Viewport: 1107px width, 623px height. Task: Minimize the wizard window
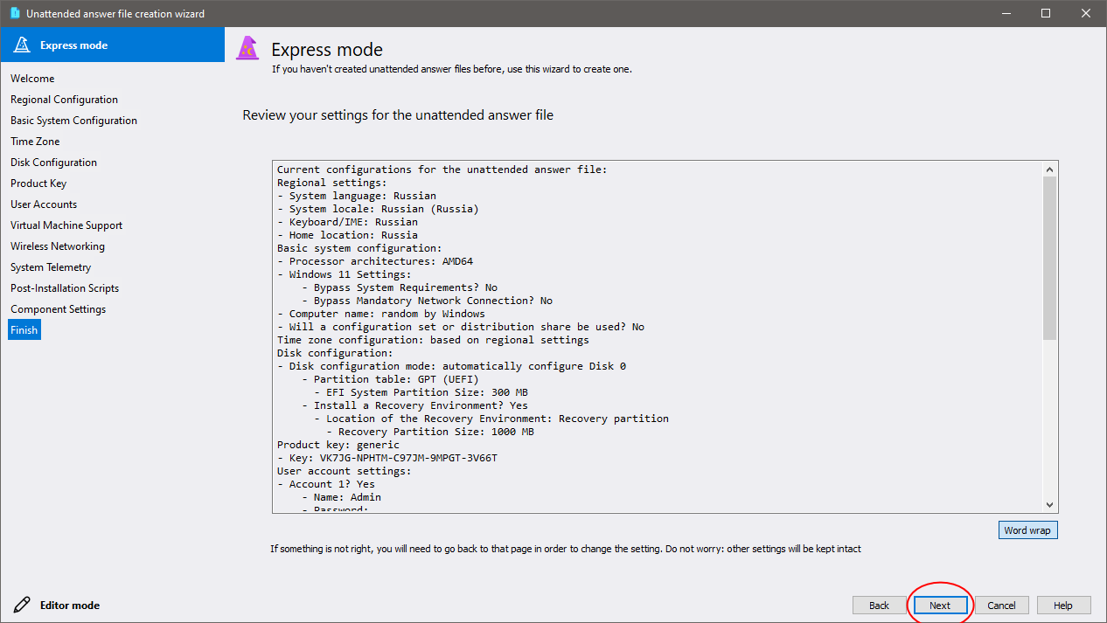(1006, 13)
